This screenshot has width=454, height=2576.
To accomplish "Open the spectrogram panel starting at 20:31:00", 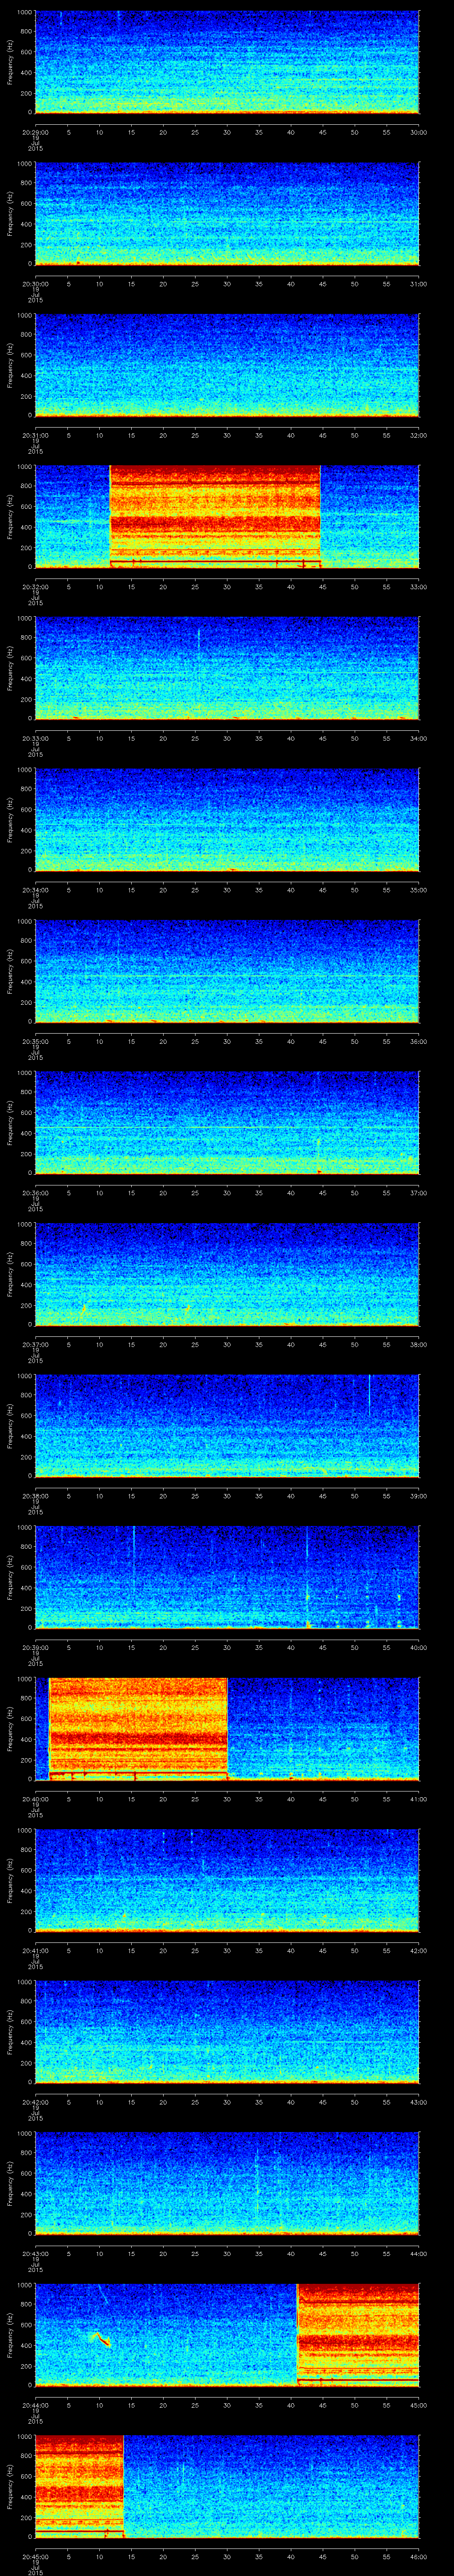I will pos(227,365).
